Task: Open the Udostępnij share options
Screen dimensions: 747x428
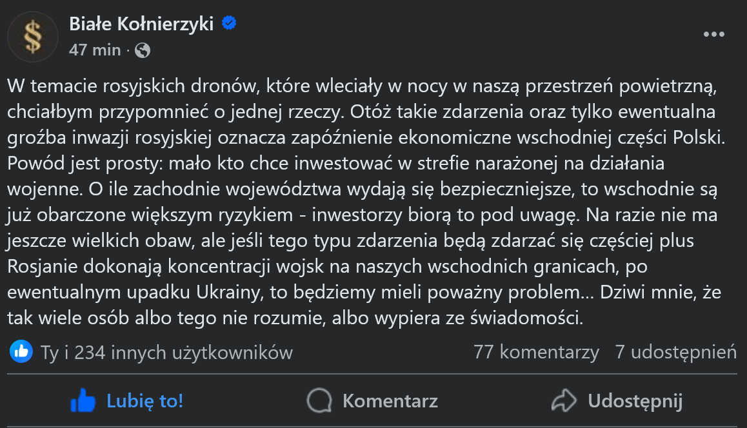Action: pos(635,401)
